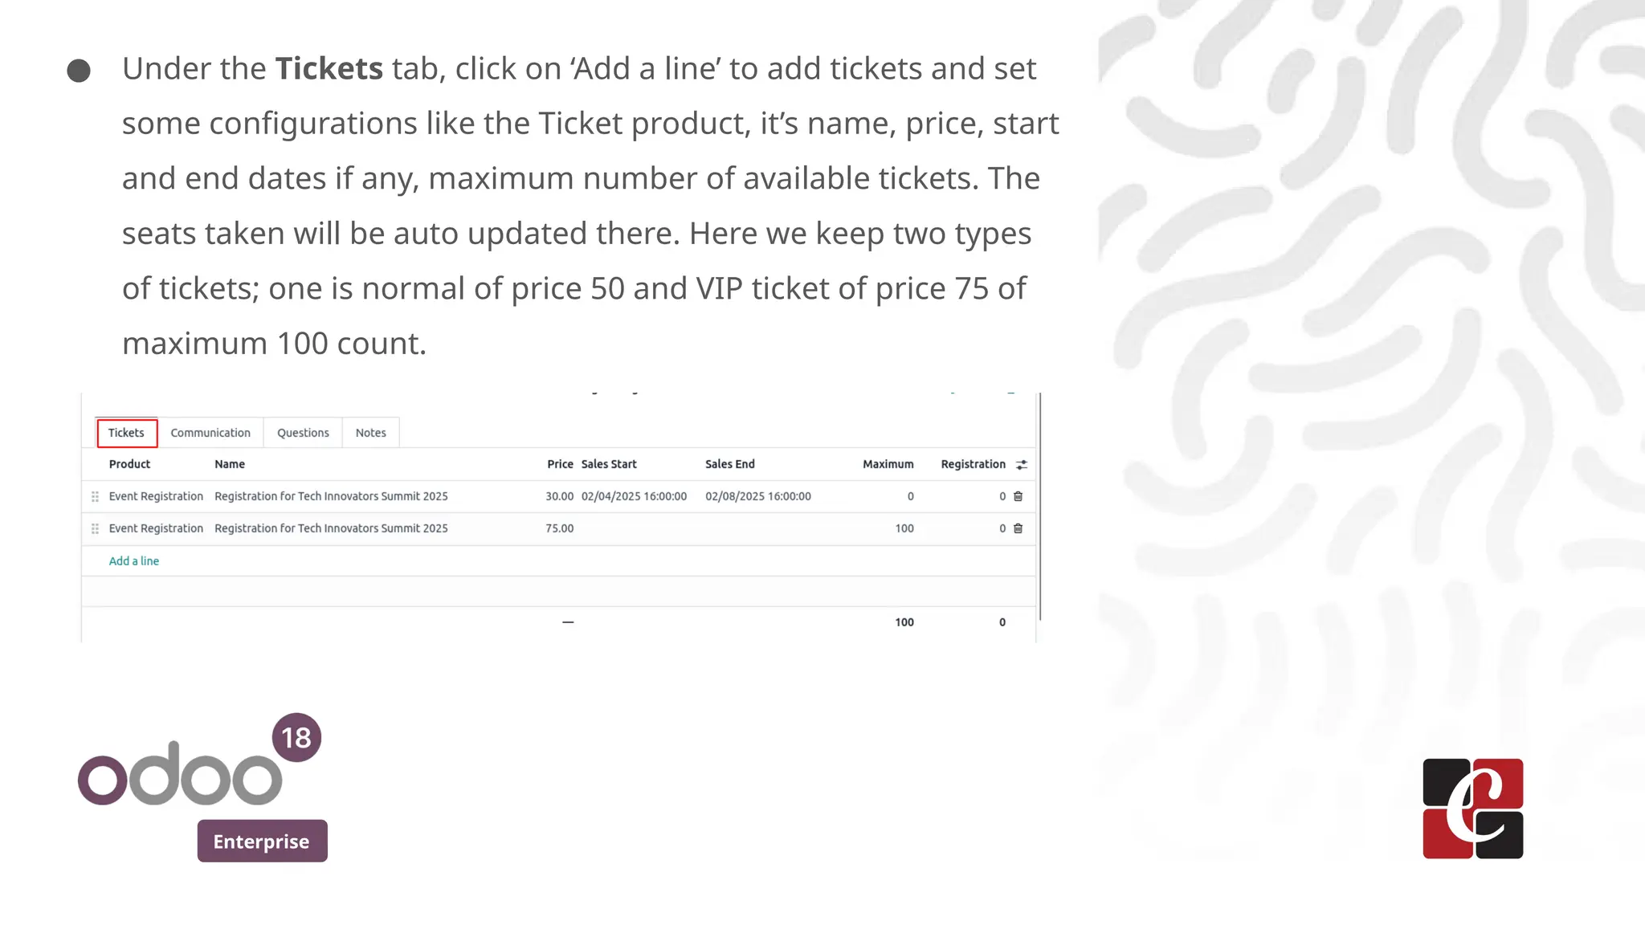1645x925 pixels.
Task: Sort by the Sales Start column header
Action: [x=609, y=464]
